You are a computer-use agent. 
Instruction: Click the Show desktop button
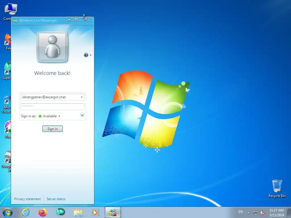(289, 212)
